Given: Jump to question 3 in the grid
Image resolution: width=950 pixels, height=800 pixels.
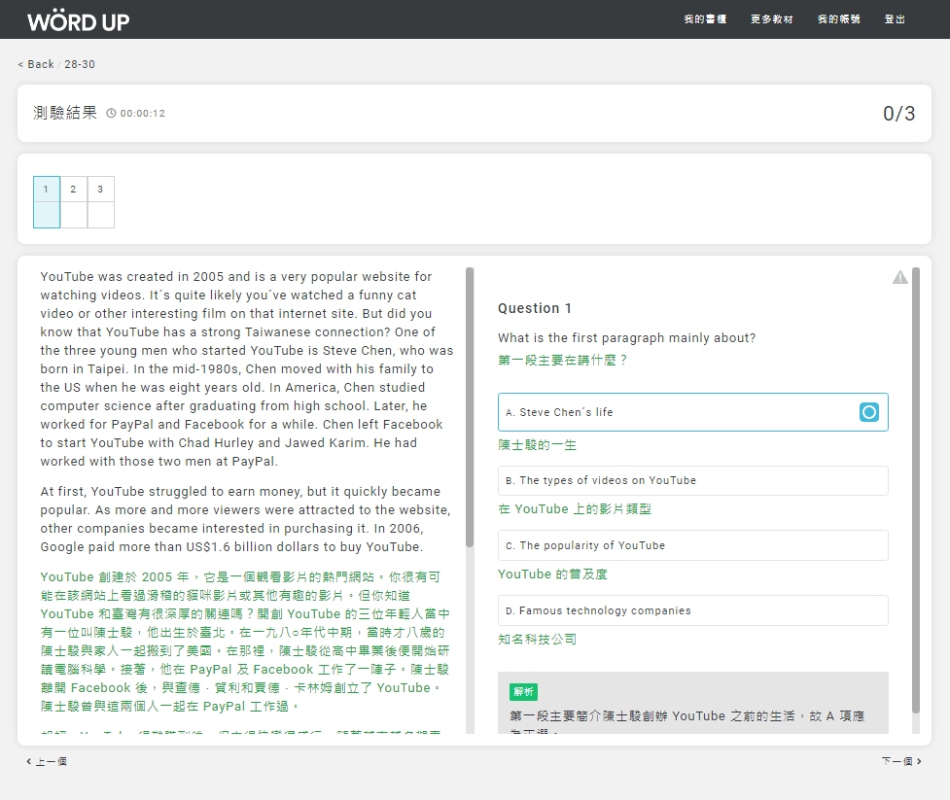Looking at the screenshot, I should (100, 201).
